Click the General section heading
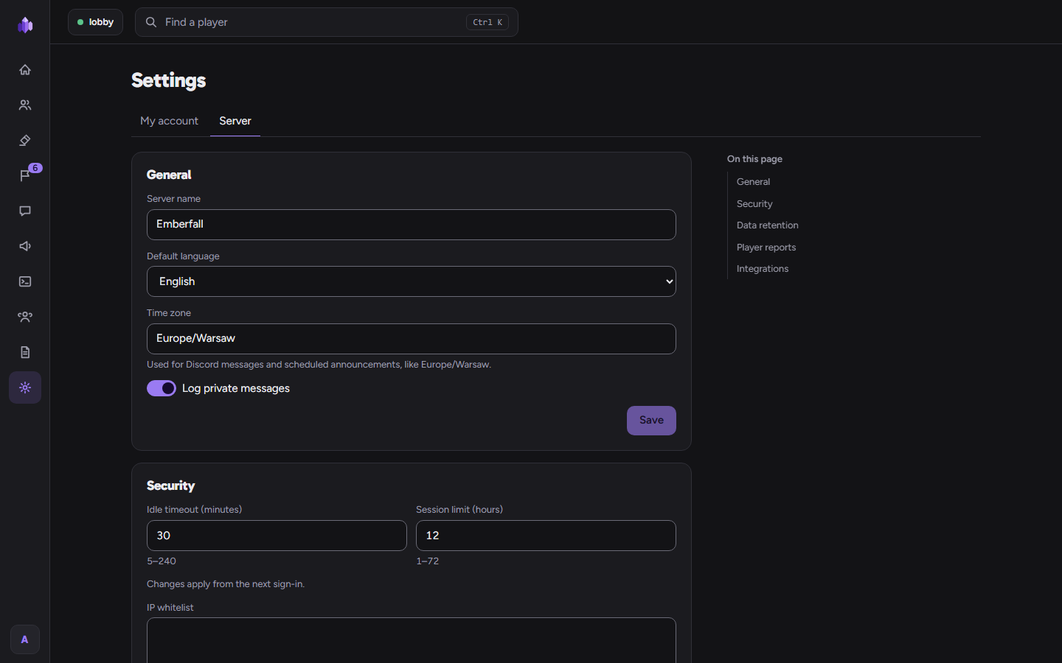The height and width of the screenshot is (663, 1062). (169, 175)
